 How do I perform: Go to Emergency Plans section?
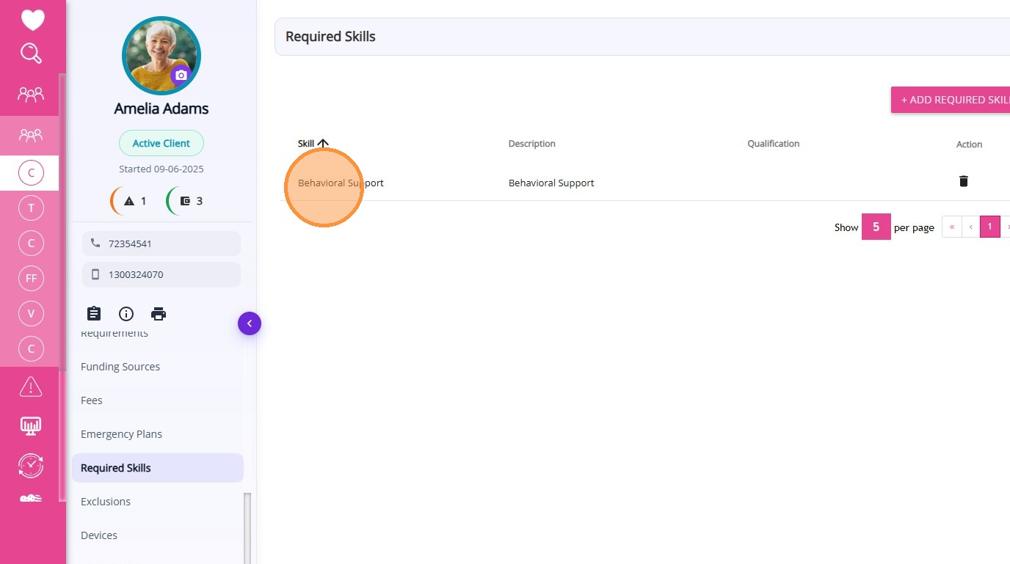click(x=121, y=434)
